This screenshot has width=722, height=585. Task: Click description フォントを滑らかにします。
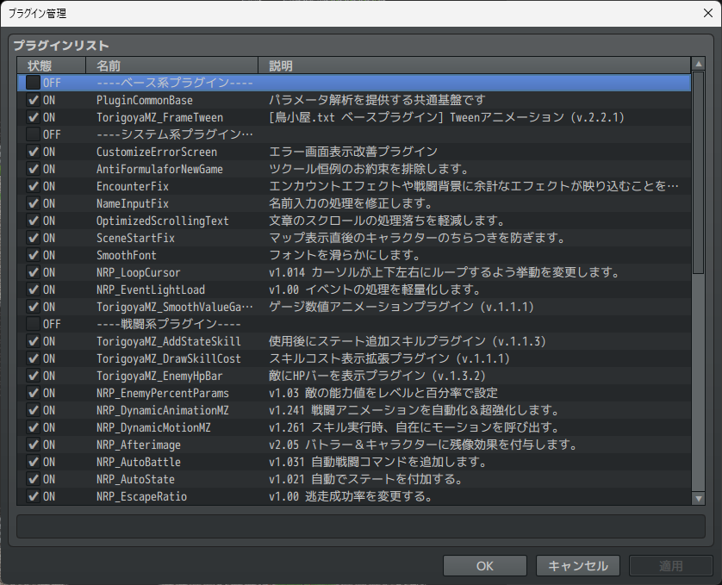[345, 255]
